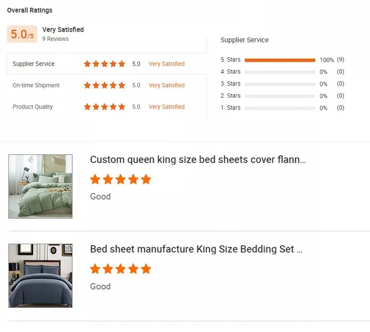Click the On-time Shipment star rating icons
The height and width of the screenshot is (332, 370).
(x=104, y=85)
